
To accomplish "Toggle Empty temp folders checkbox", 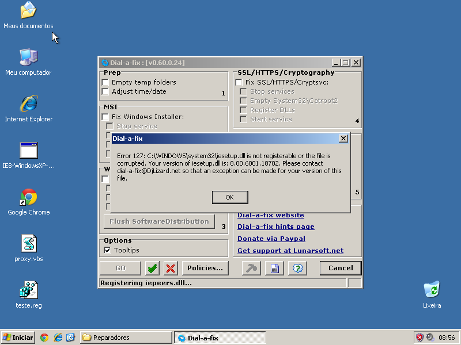I will point(105,82).
